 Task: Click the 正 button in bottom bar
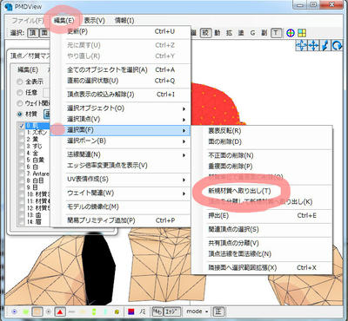(x=217, y=311)
